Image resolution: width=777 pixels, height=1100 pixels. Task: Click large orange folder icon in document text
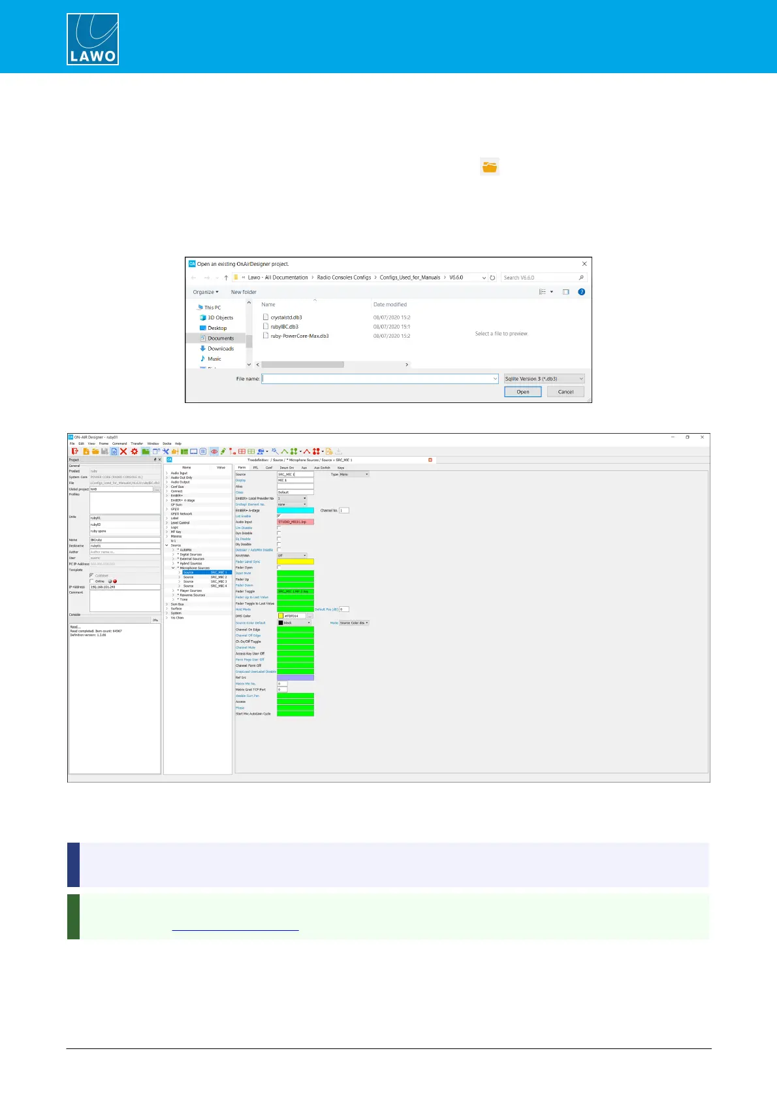point(490,167)
